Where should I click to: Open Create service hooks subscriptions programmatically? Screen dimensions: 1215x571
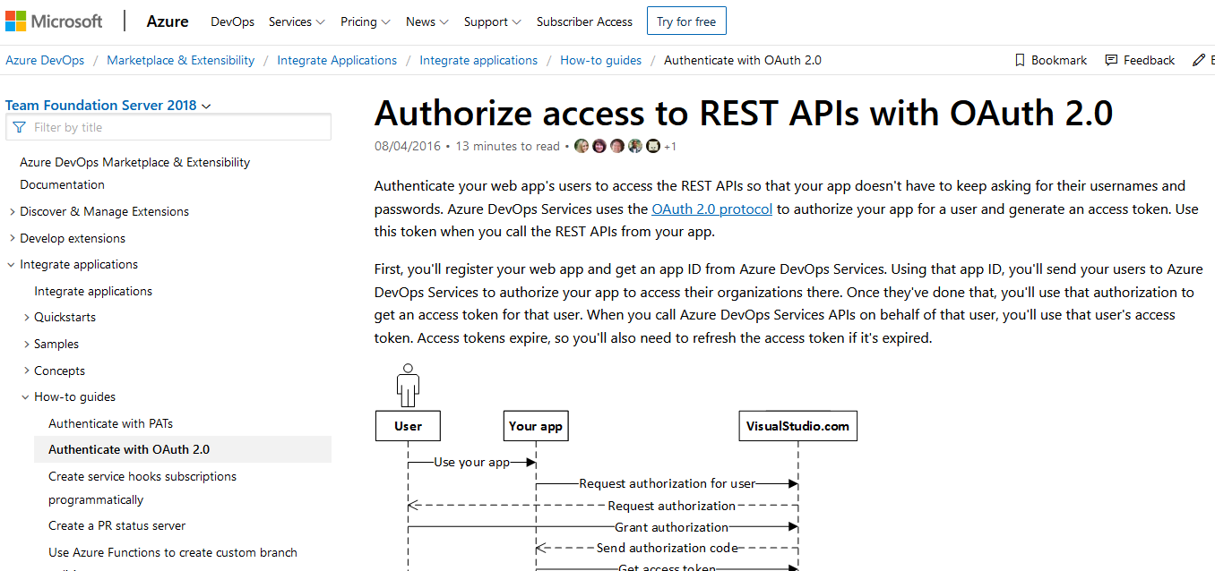(x=142, y=488)
